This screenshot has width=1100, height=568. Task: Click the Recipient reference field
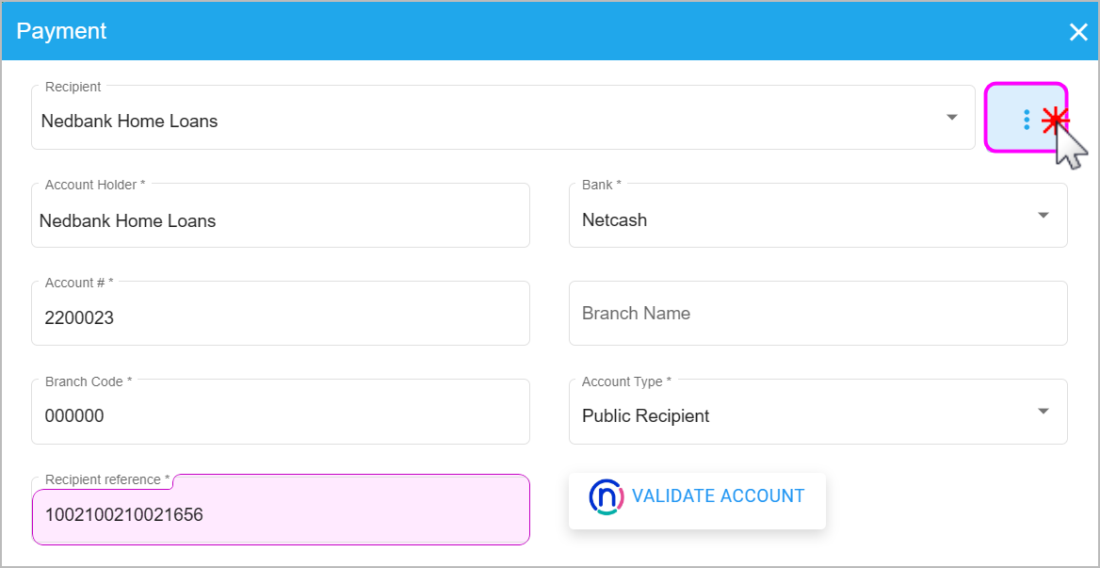[281, 510]
